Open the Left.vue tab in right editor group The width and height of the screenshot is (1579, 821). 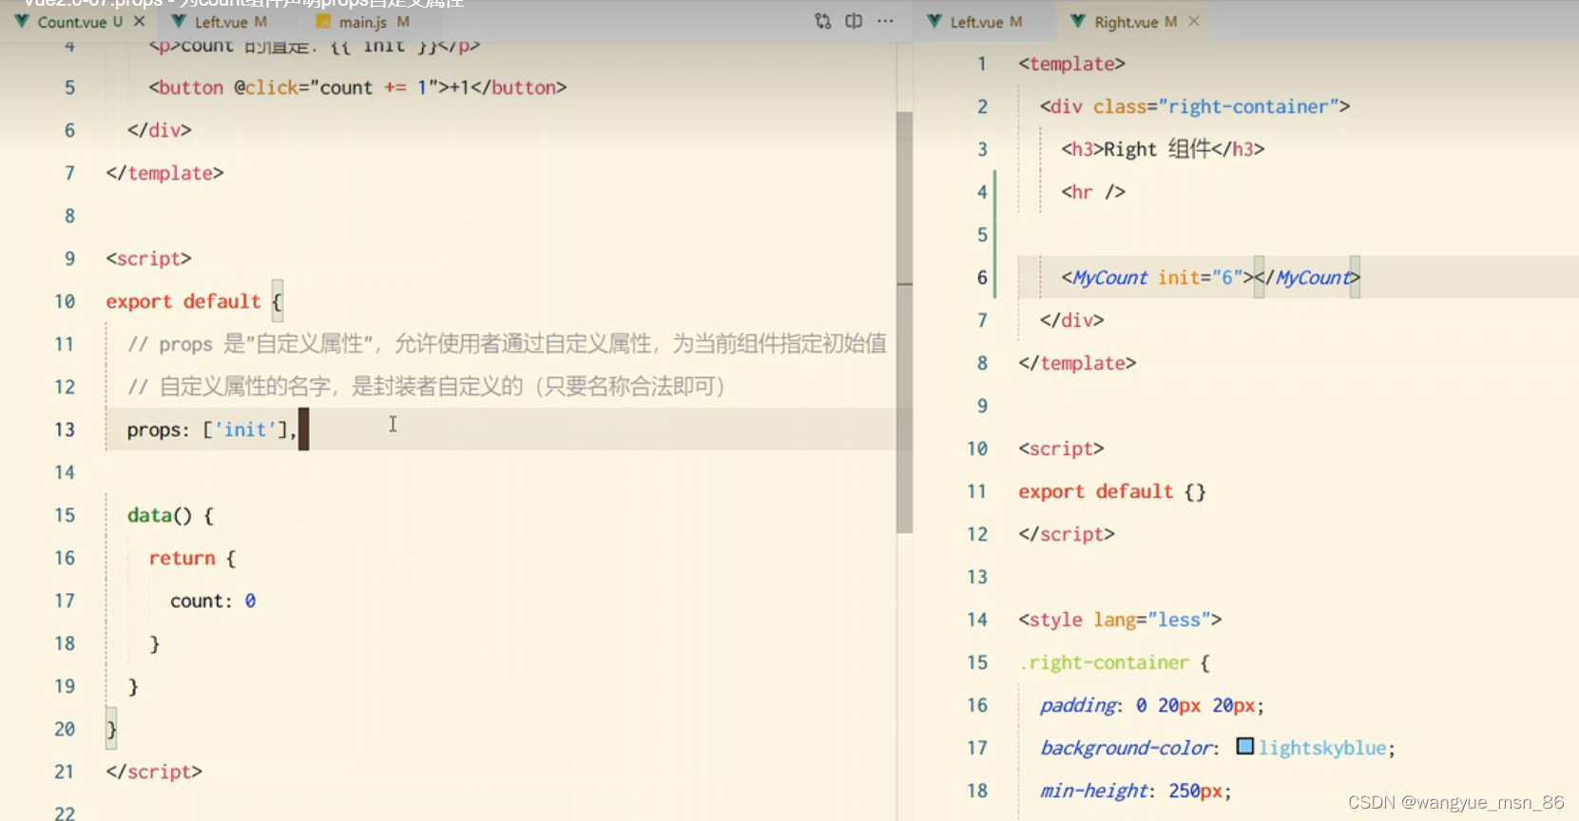[986, 21]
